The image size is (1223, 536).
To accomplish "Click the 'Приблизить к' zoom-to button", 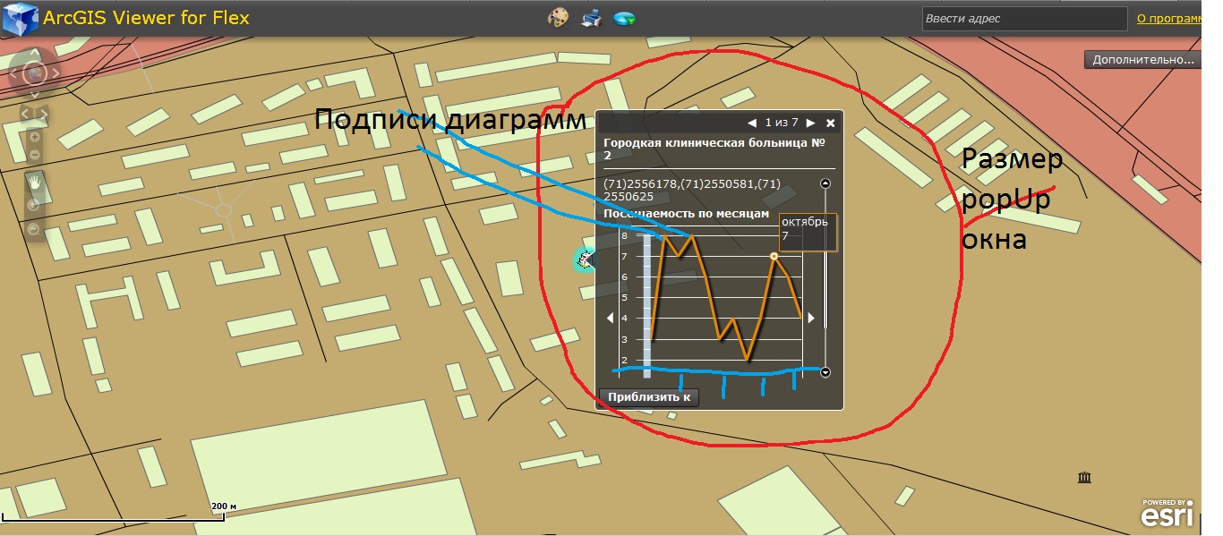I will (648, 397).
